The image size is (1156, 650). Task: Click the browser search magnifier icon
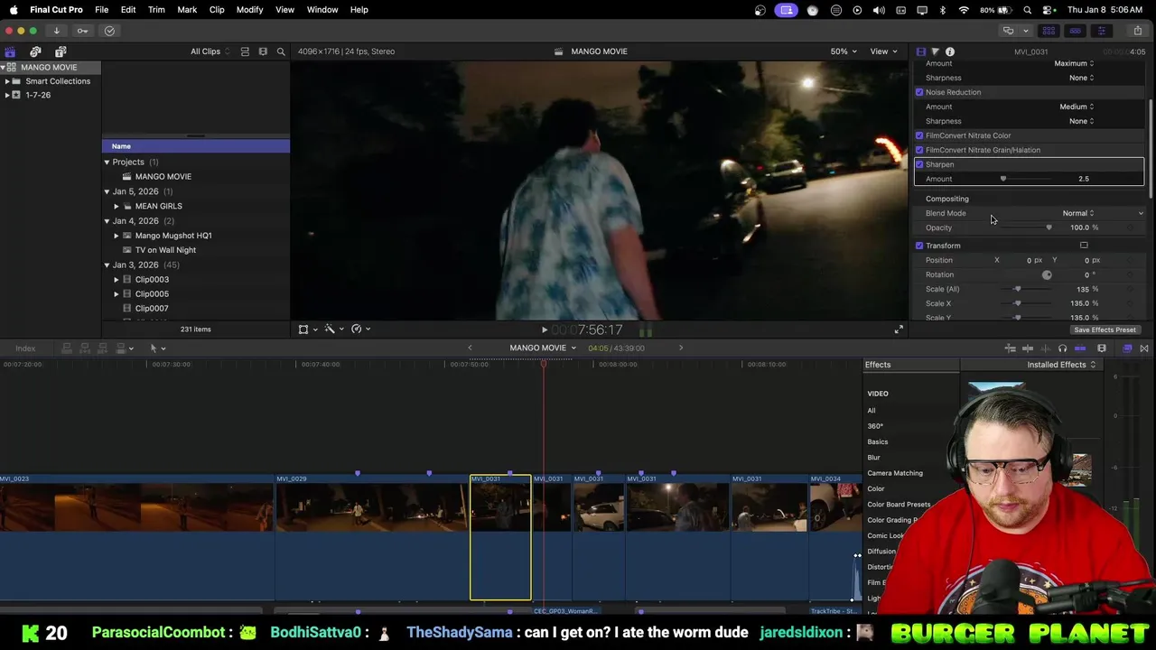[x=281, y=51]
